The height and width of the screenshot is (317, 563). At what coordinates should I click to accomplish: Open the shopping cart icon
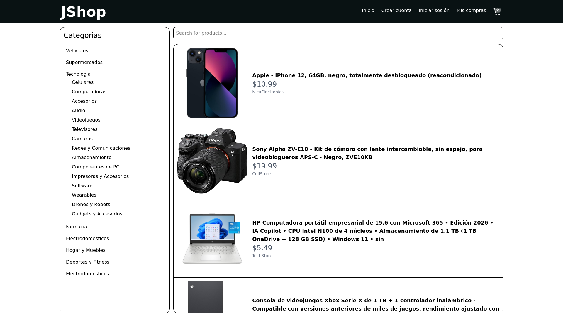coord(497,11)
